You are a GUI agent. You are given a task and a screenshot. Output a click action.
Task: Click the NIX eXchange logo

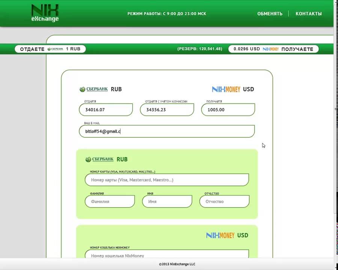(x=45, y=13)
